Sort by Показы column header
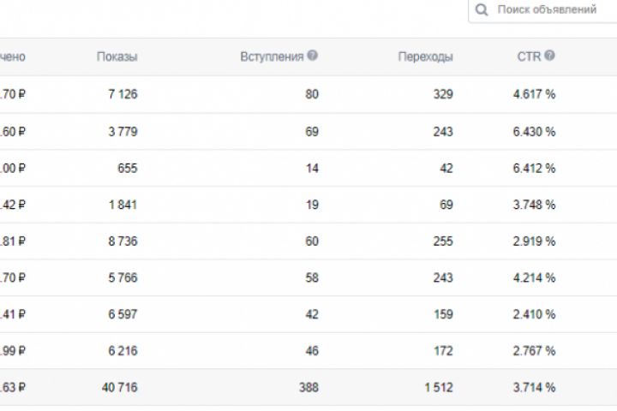Viewport: 617px width, 411px height. click(117, 57)
